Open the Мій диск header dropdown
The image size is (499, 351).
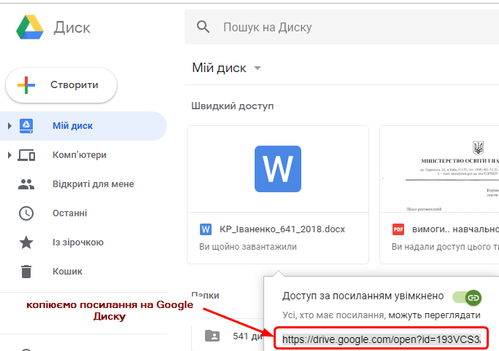[258, 68]
